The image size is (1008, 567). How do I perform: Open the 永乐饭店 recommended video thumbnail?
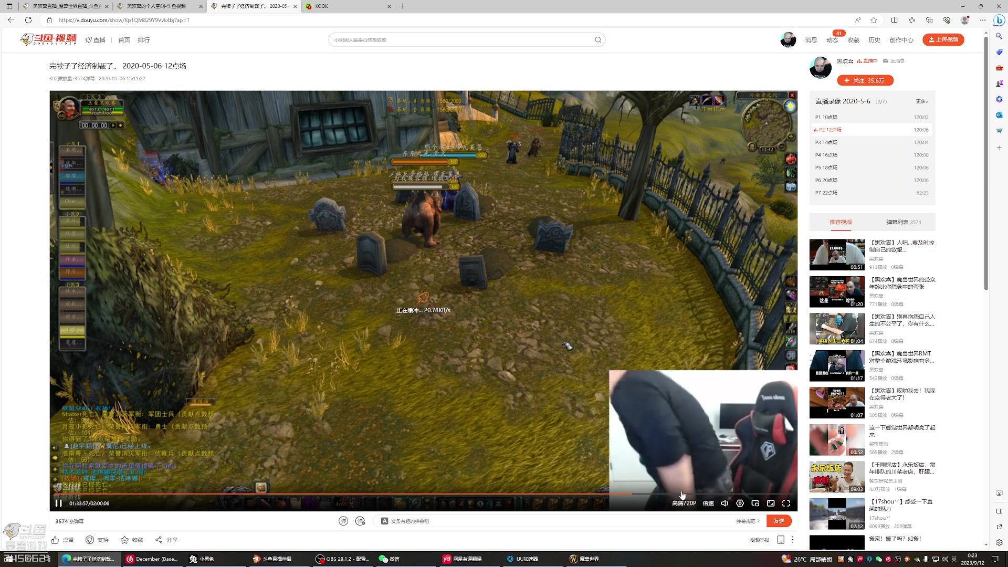coord(837,477)
